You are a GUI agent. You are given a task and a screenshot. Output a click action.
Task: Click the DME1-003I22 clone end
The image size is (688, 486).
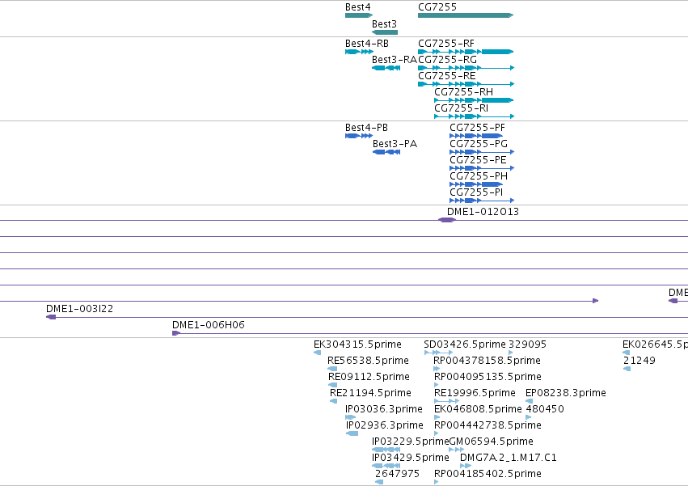tap(51, 317)
